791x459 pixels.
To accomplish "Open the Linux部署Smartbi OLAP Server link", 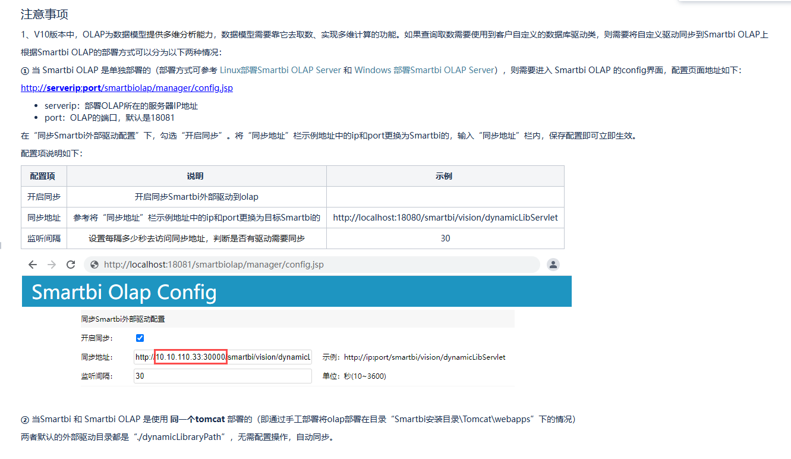I will [281, 70].
